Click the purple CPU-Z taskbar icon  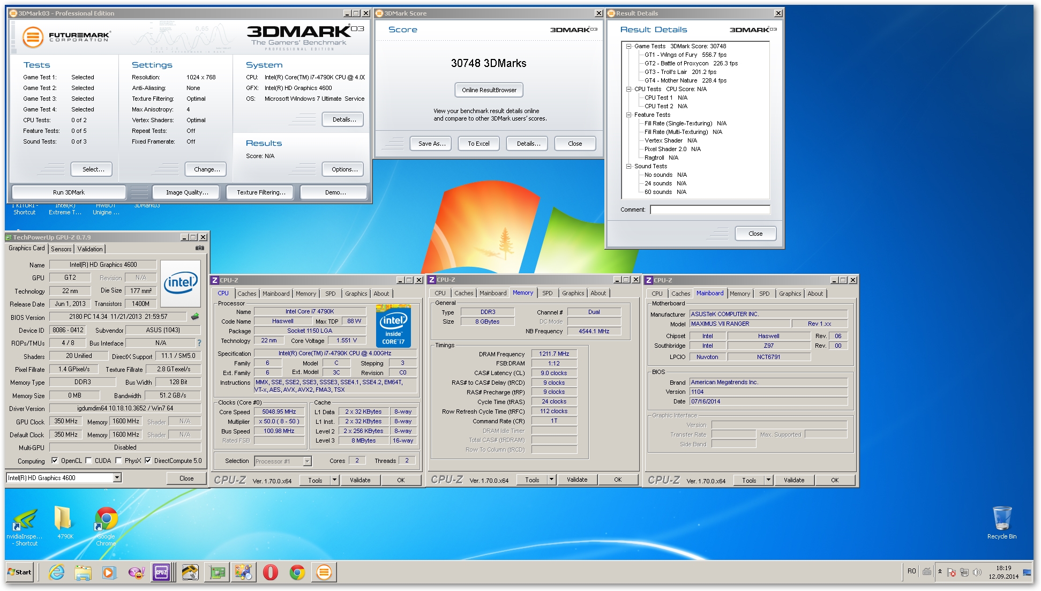[x=161, y=572]
